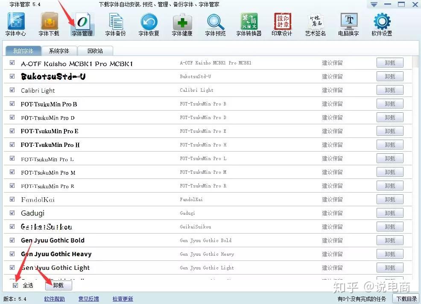Switch to the 回收站 tab
This screenshot has width=421, height=304.
(x=95, y=51)
